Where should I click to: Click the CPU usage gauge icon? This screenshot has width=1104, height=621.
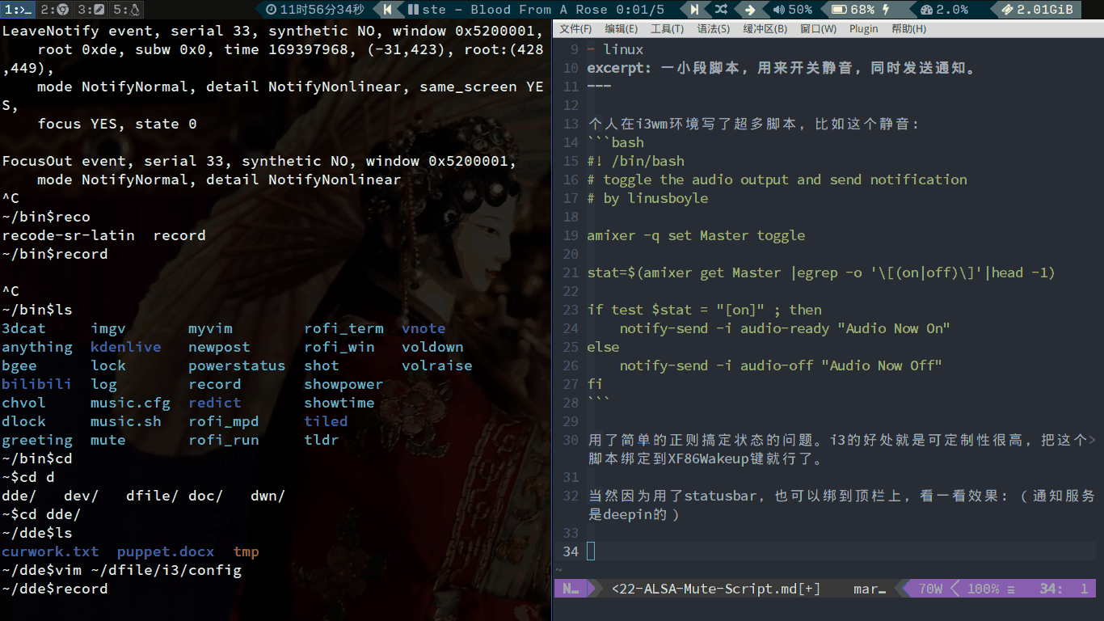[x=927, y=10]
